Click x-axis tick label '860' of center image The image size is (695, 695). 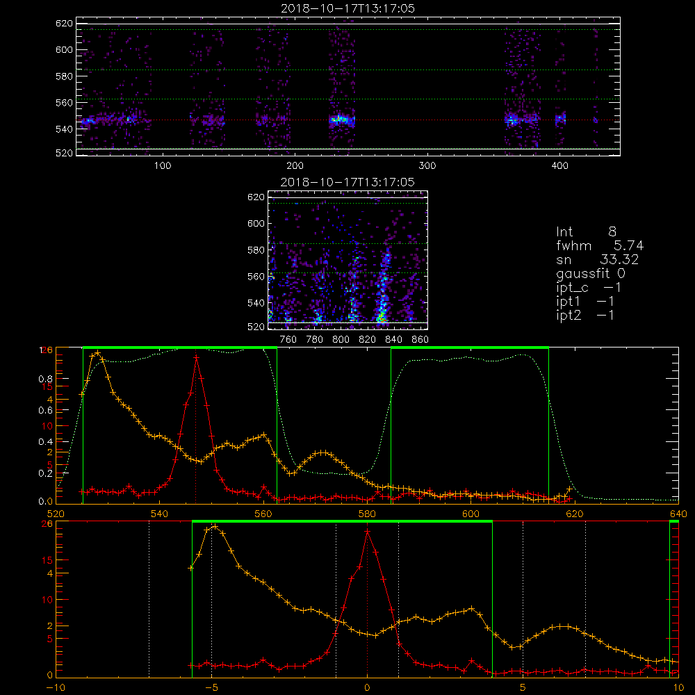(x=420, y=340)
